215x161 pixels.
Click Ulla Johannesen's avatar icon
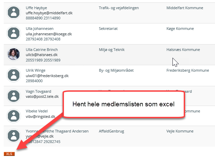14,34
